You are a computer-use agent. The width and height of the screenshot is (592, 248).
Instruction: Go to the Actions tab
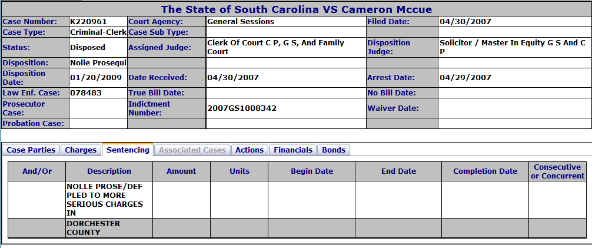tap(250, 150)
